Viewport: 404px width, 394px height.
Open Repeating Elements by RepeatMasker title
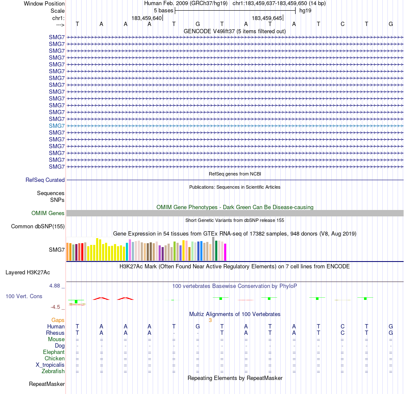(x=235, y=378)
